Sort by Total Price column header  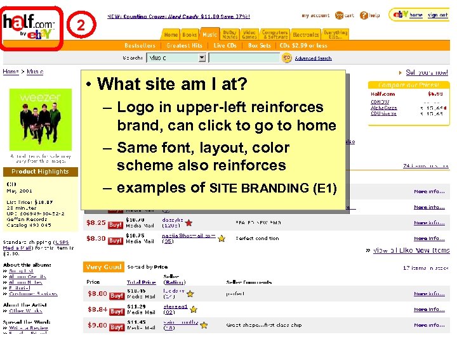click(142, 282)
